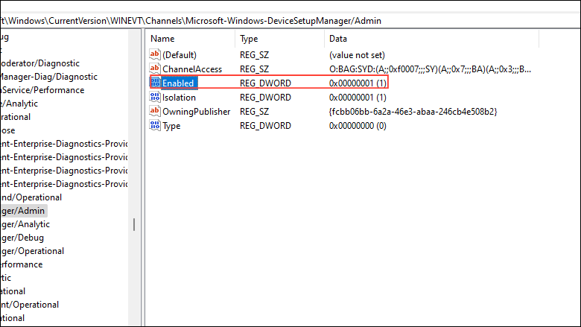Focus the registry path address bar

coord(290,21)
